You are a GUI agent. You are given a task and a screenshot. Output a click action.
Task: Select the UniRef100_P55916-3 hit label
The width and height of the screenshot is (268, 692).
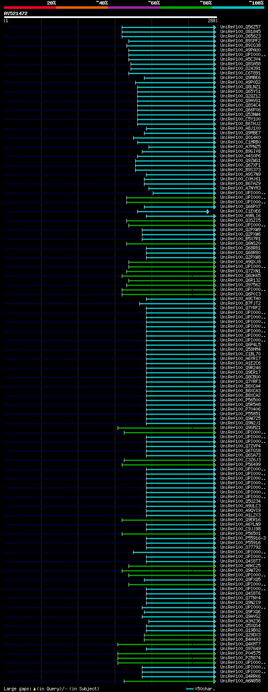pyautogui.click(x=243, y=538)
